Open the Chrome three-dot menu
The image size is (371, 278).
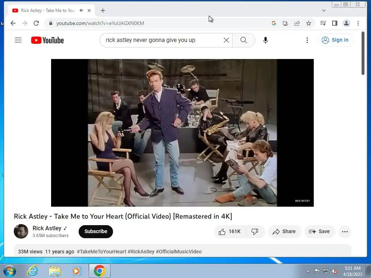pyautogui.click(x=358, y=23)
